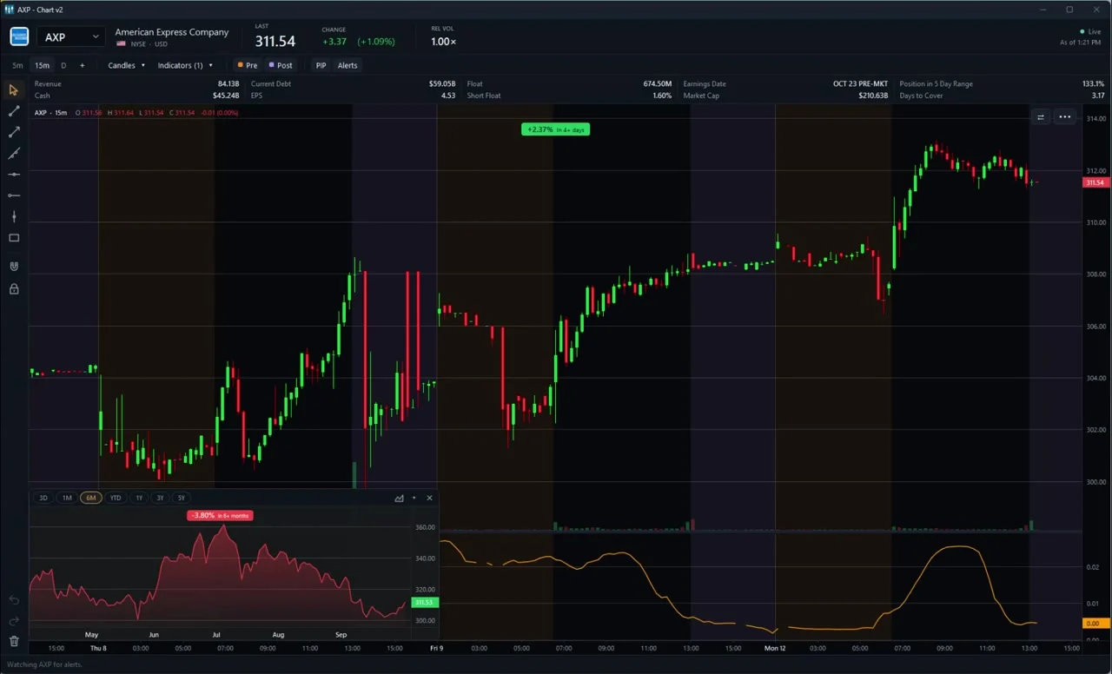Image resolution: width=1112 pixels, height=674 pixels.
Task: Click the Market Cap value $210.63B
Action: click(x=873, y=96)
